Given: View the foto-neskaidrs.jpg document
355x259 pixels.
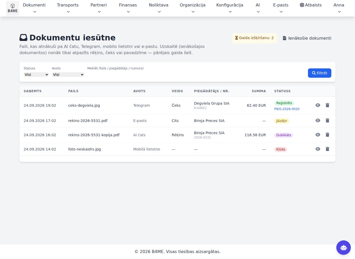Looking at the screenshot, I should point(318,149).
